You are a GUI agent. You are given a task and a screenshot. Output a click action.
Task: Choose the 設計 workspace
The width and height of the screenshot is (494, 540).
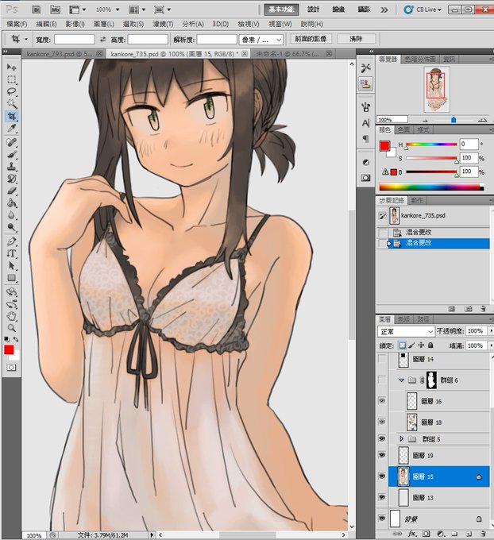point(313,10)
